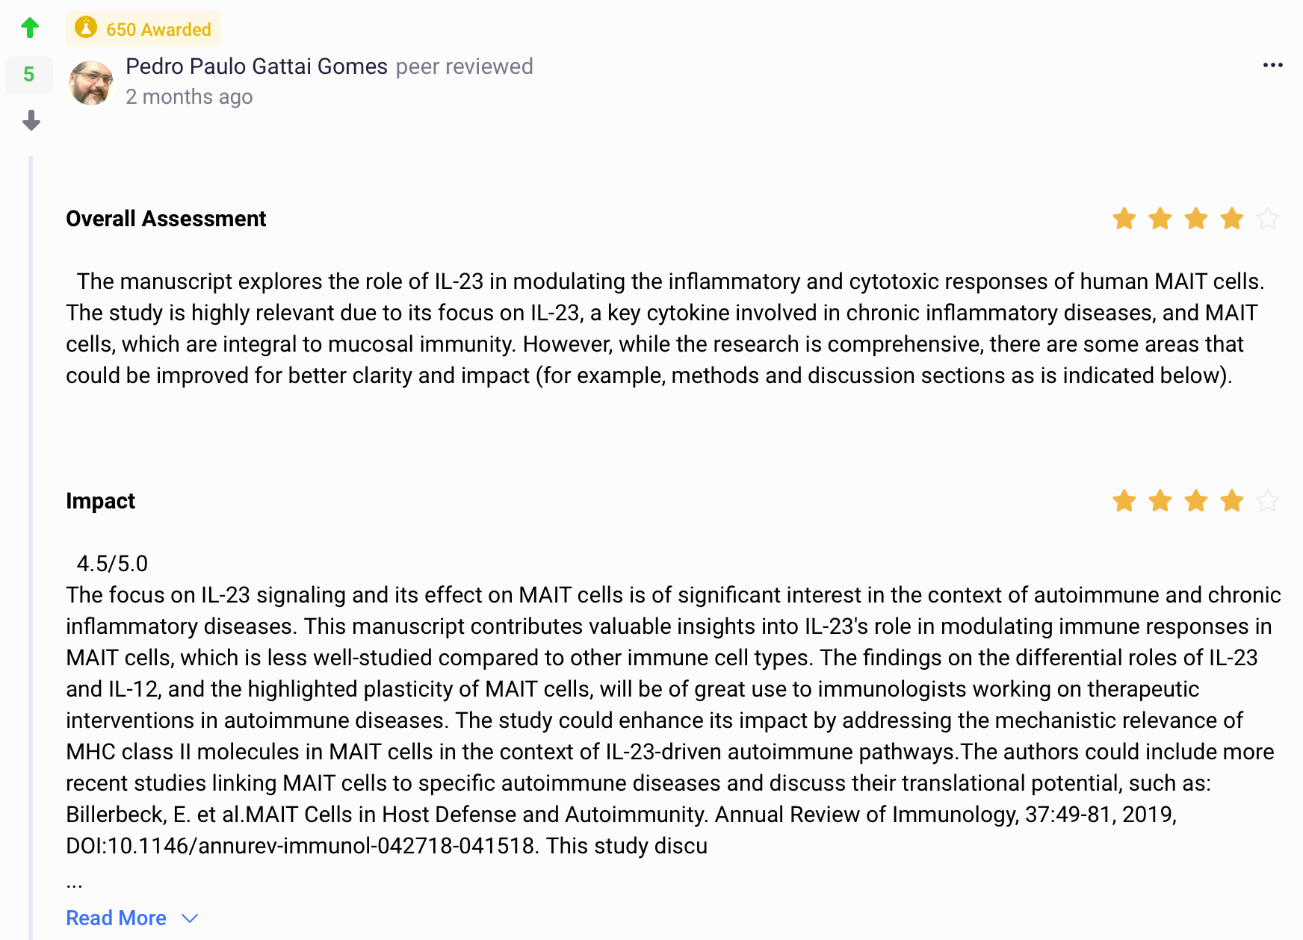The width and height of the screenshot is (1303, 940).
Task: Click the award flask coin icon
Action: tap(86, 28)
